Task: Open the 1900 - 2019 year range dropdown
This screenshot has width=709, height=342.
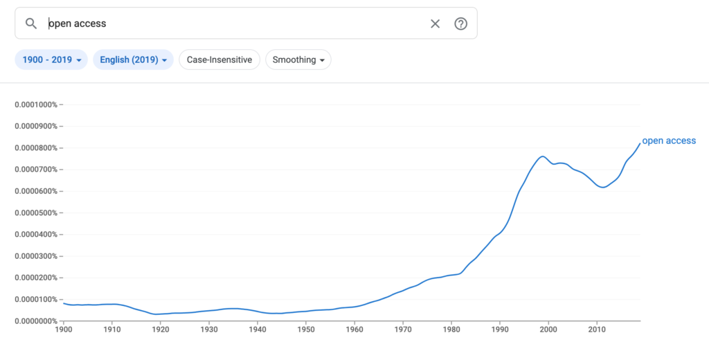Action: click(x=51, y=60)
